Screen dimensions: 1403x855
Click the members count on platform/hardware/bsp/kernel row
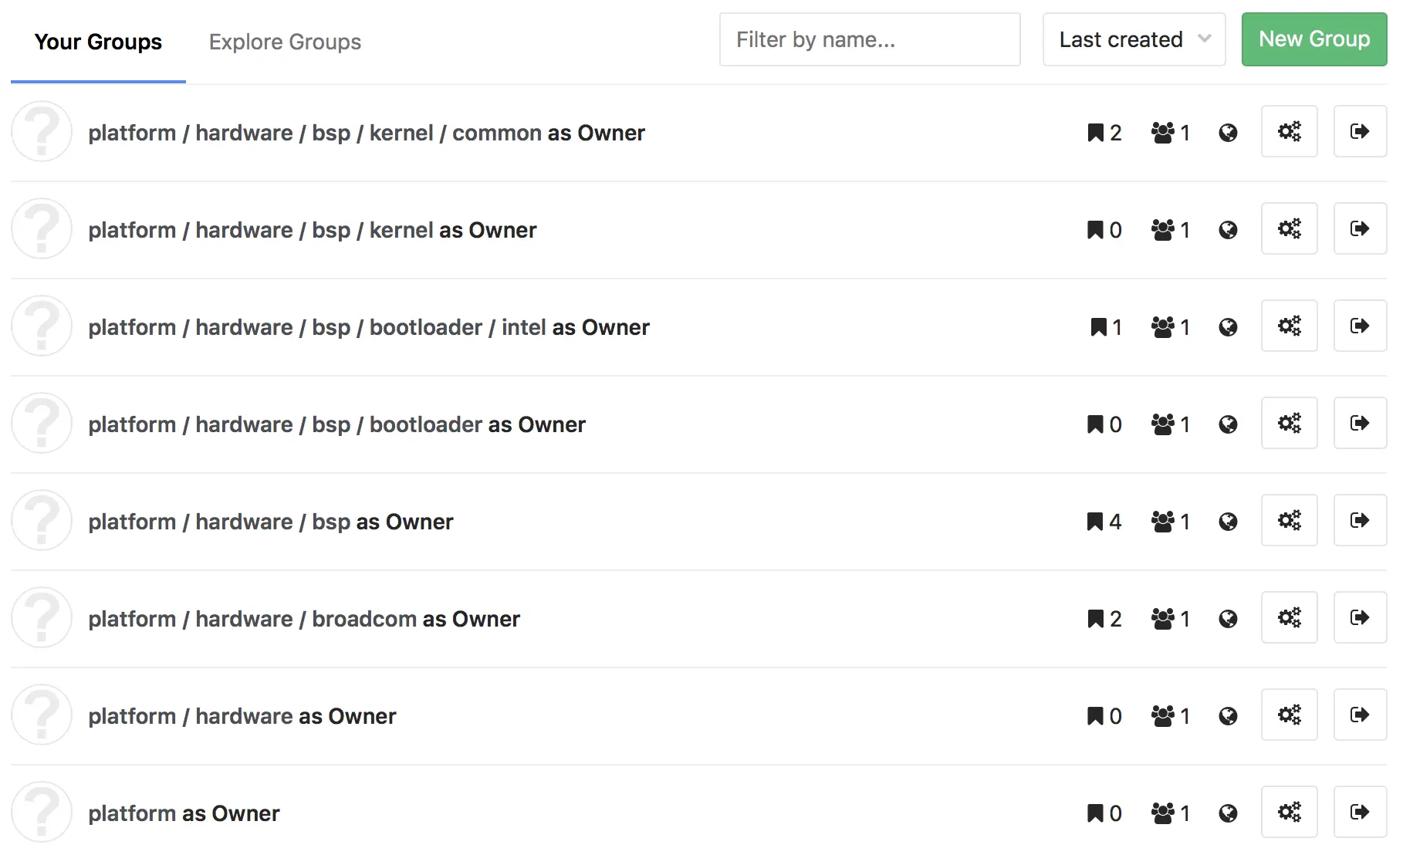point(1168,228)
